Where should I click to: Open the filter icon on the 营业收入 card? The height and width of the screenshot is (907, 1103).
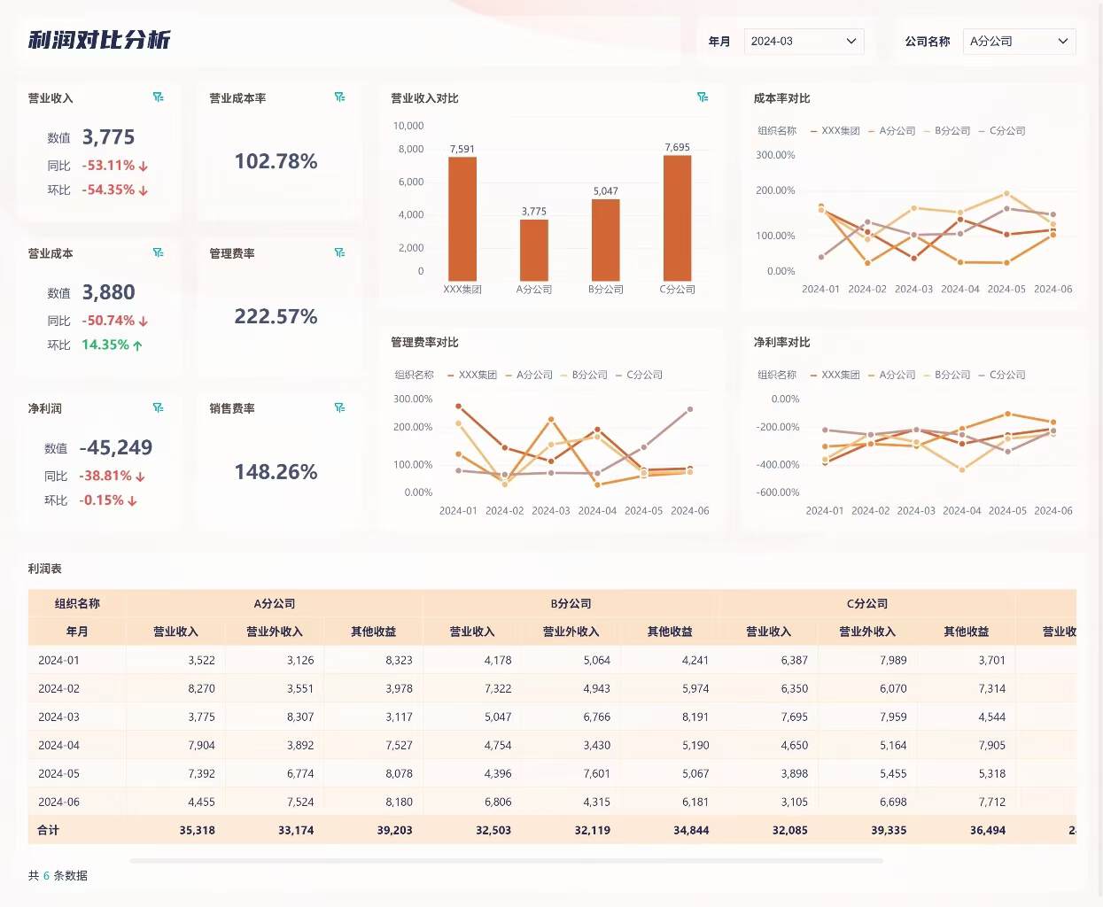coord(159,97)
